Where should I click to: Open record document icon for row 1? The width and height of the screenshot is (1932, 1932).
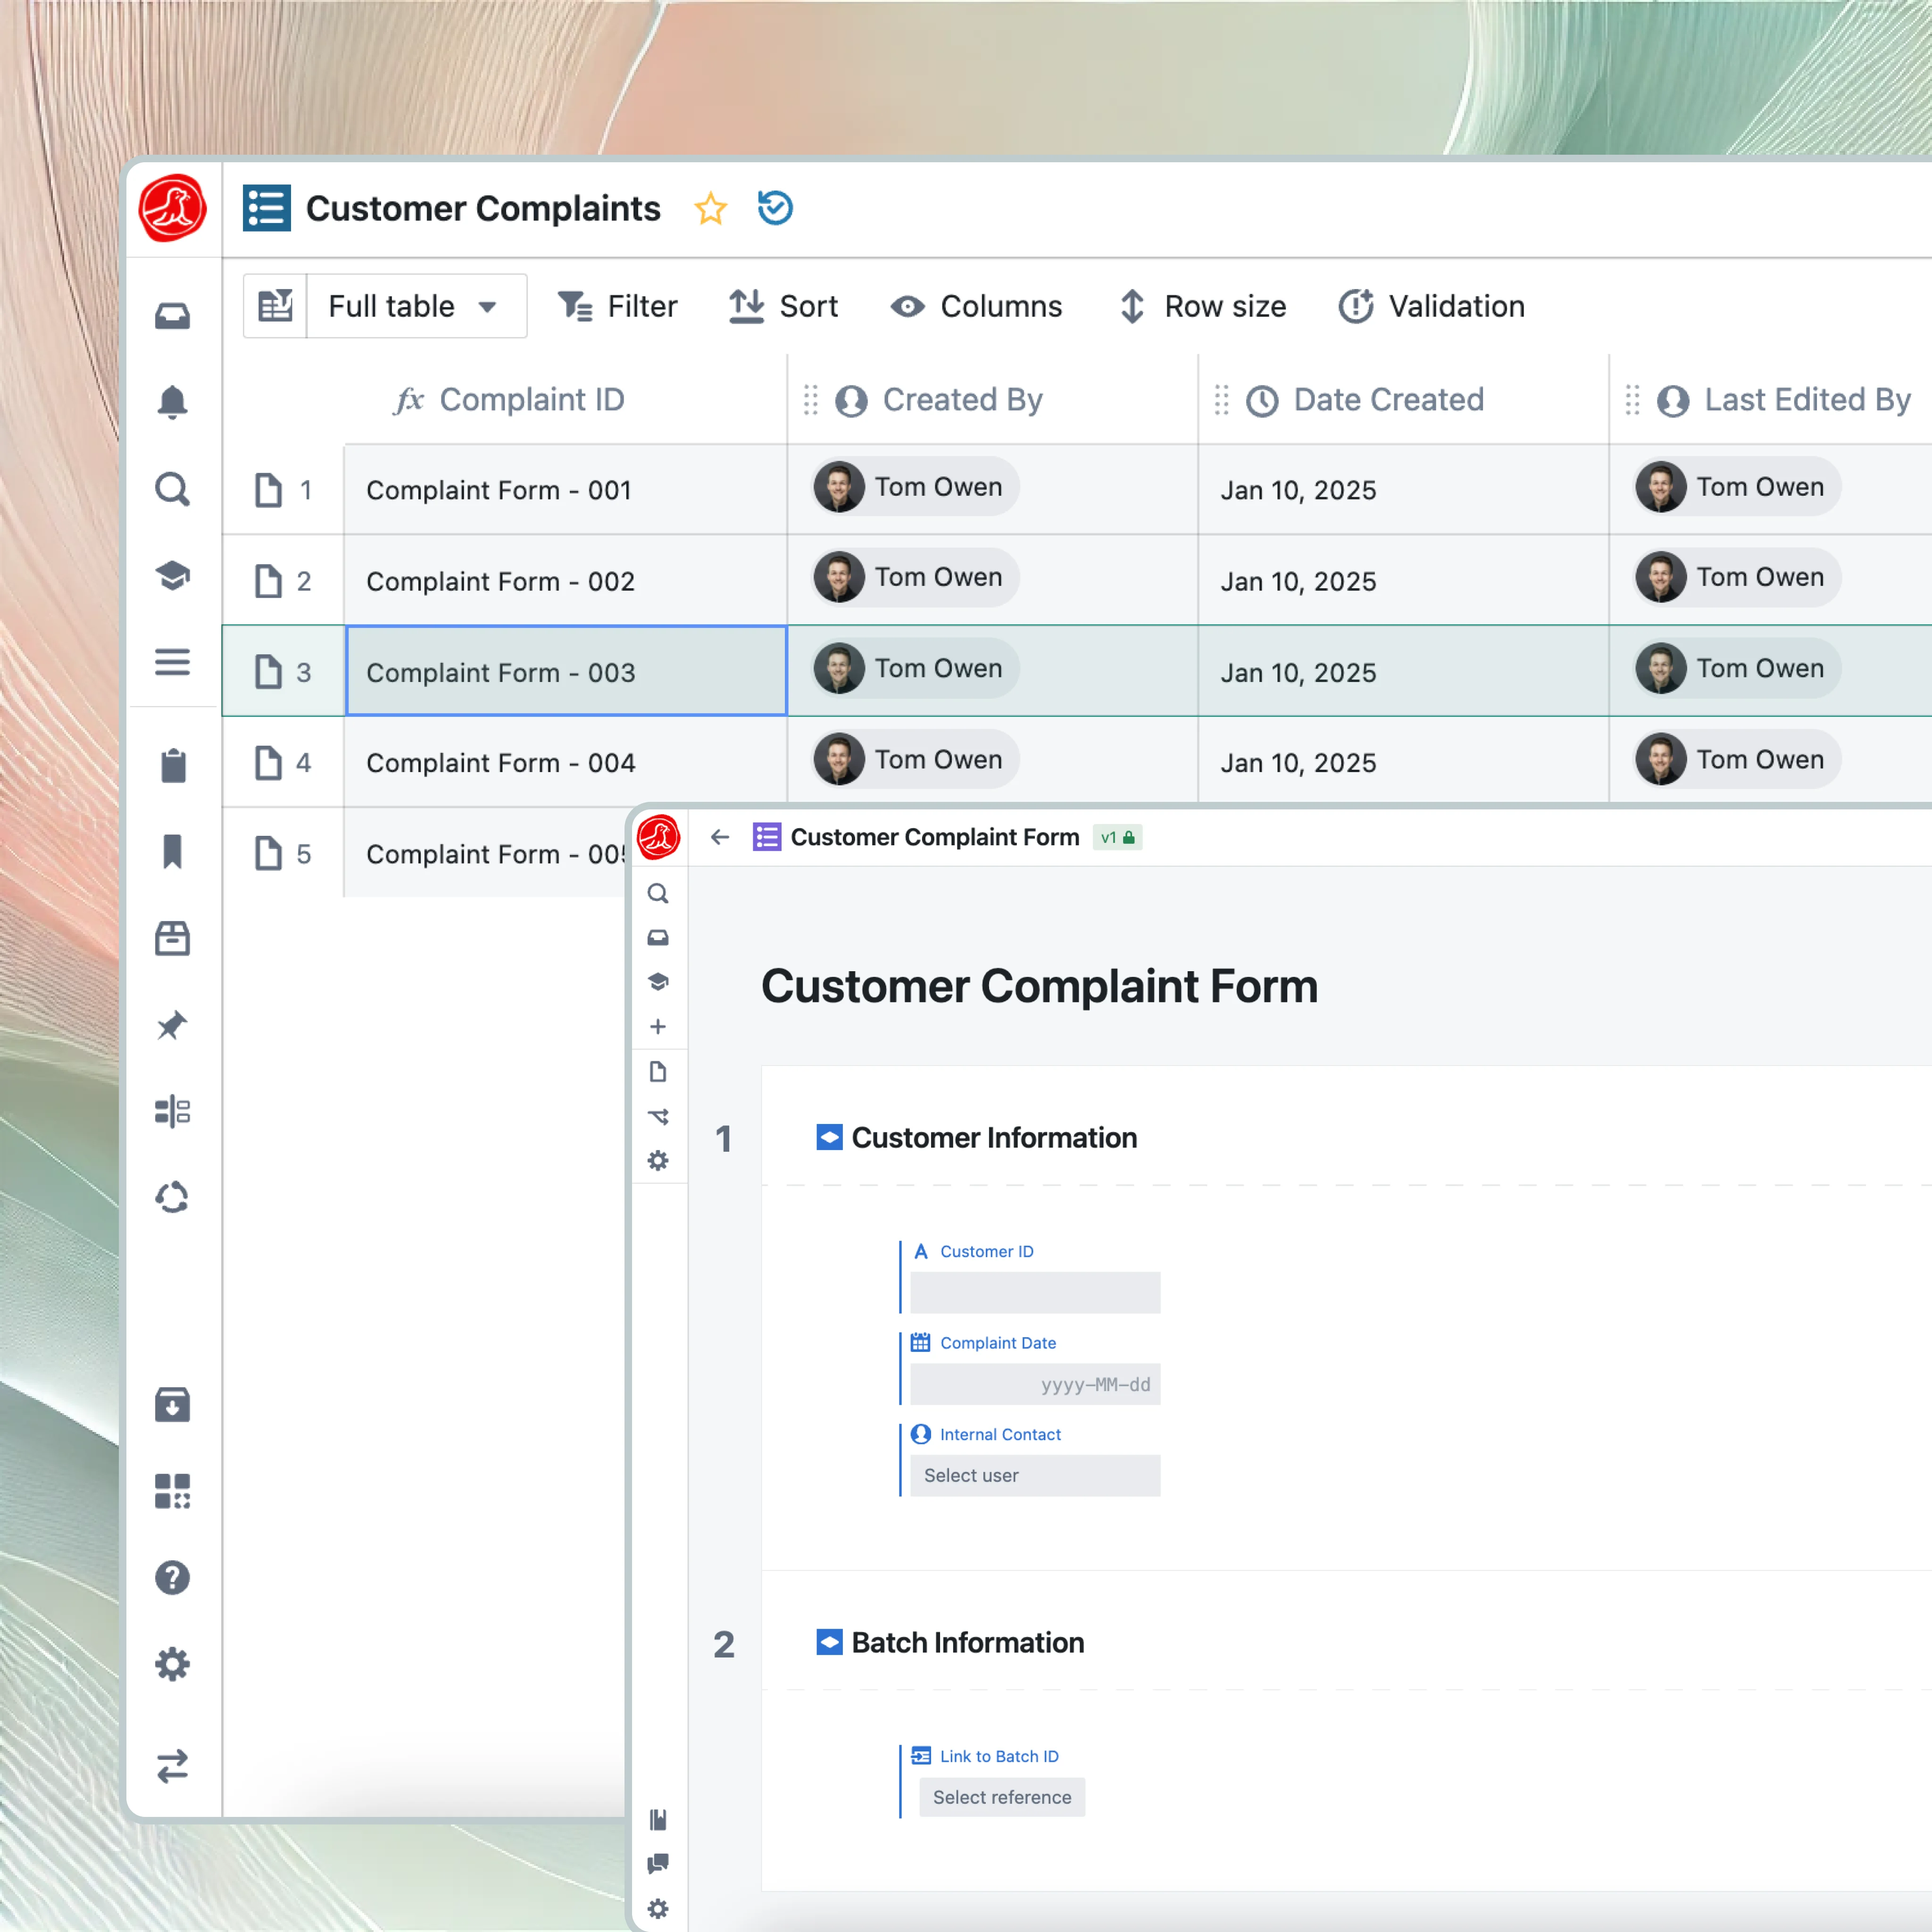point(268,490)
